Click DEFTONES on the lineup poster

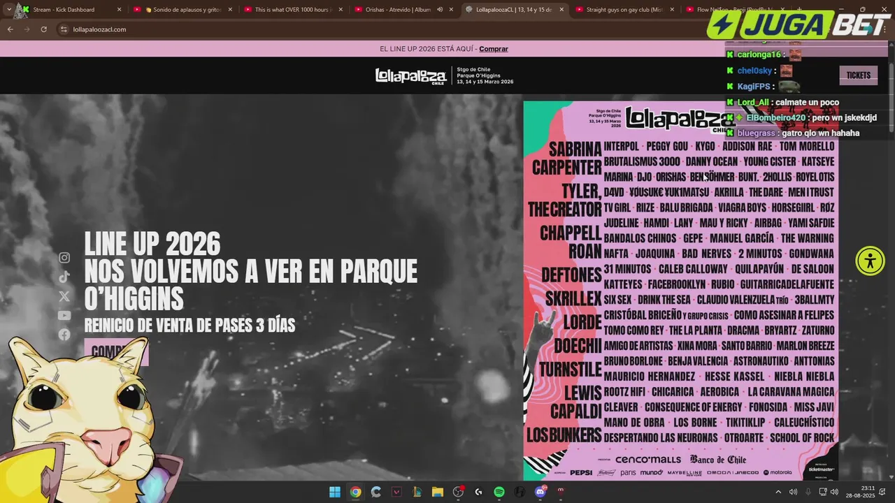click(571, 275)
